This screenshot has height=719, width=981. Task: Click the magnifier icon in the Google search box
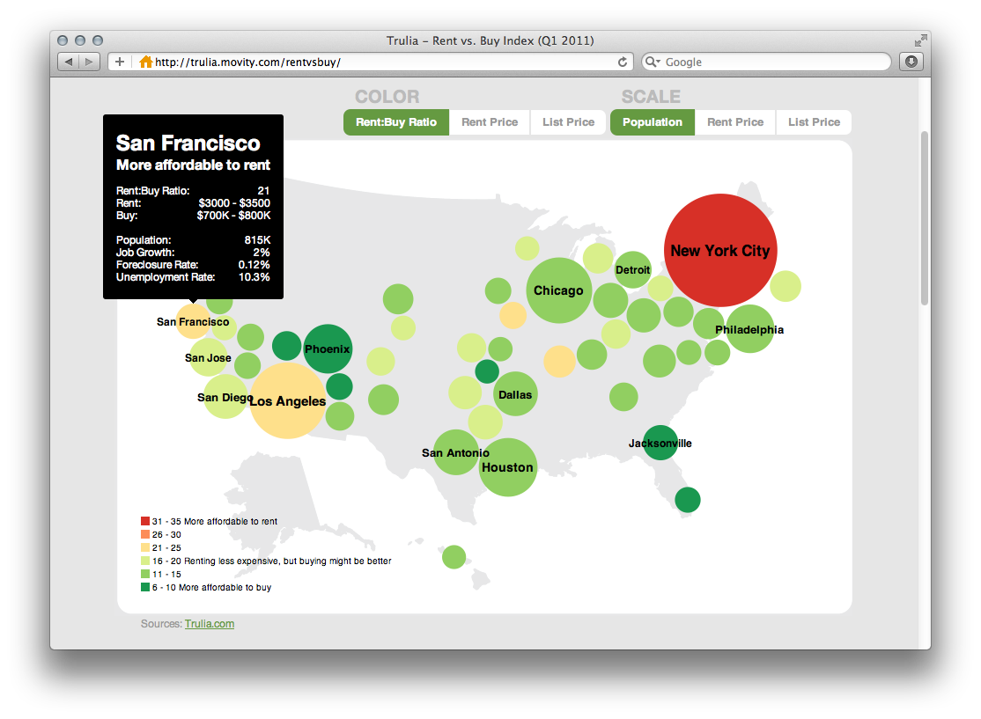649,62
